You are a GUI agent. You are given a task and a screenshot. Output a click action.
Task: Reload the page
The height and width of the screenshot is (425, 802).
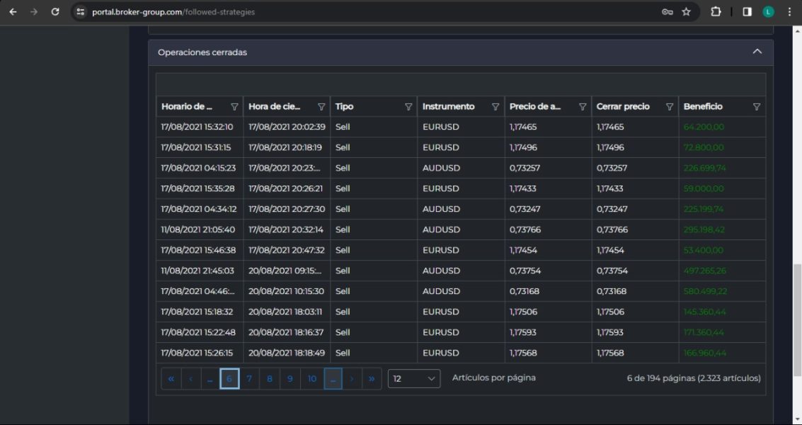point(55,12)
